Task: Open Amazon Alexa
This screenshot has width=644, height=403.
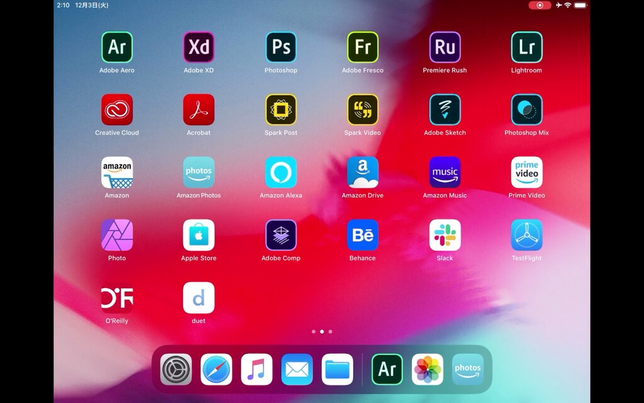Action: pos(281,173)
